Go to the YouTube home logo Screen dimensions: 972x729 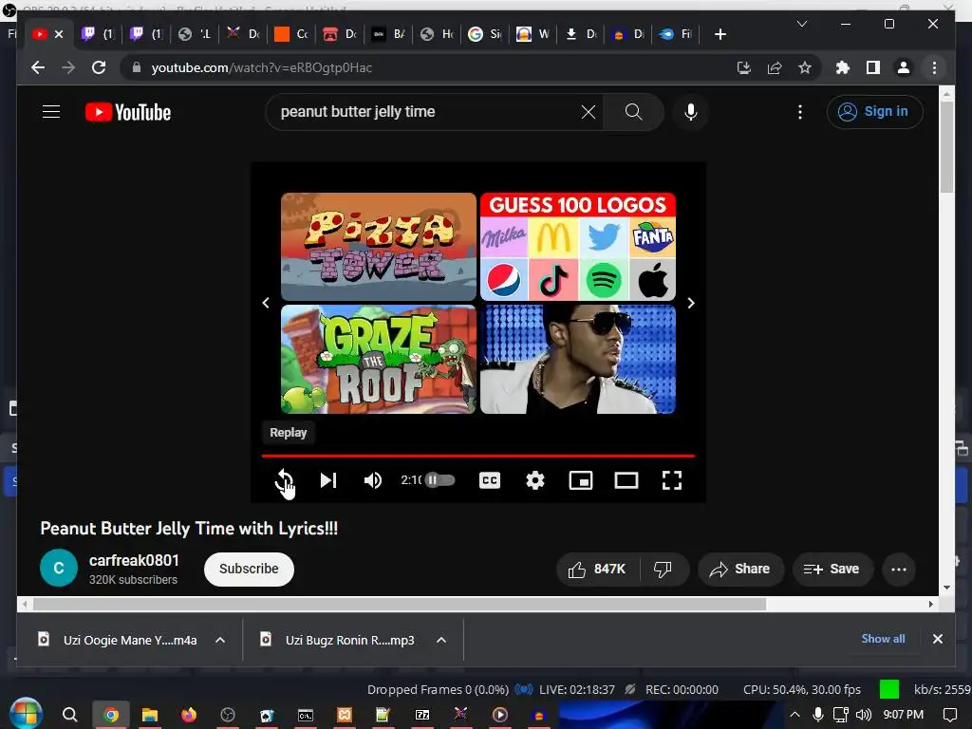(x=128, y=112)
